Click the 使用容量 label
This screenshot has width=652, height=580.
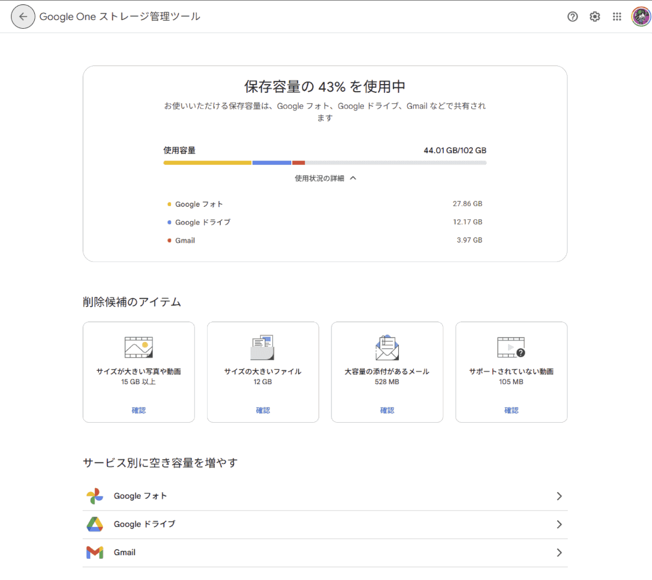tap(179, 150)
